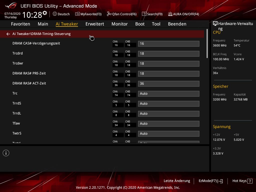Open TwtrS Auto value field

click(x=169, y=134)
